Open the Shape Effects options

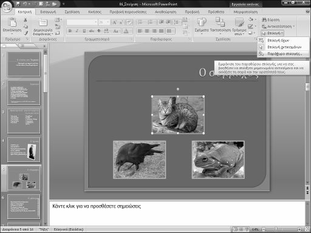pyautogui.click(x=252, y=33)
